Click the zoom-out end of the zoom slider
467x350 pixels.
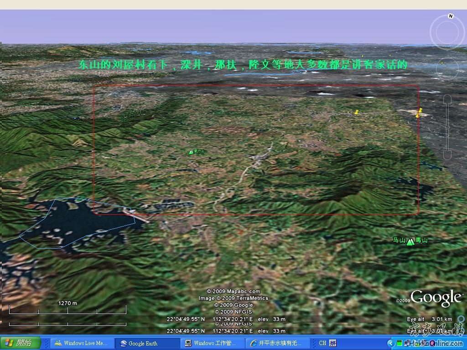(x=447, y=155)
